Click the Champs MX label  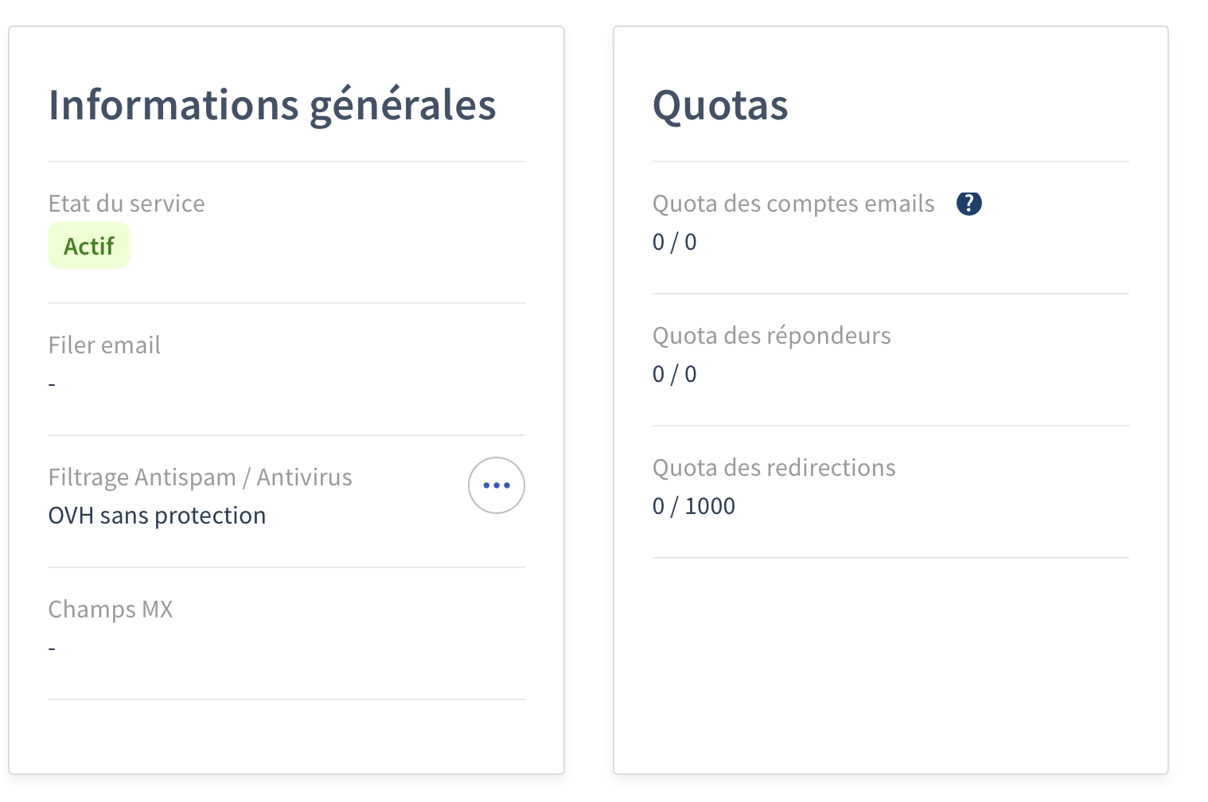point(111,609)
